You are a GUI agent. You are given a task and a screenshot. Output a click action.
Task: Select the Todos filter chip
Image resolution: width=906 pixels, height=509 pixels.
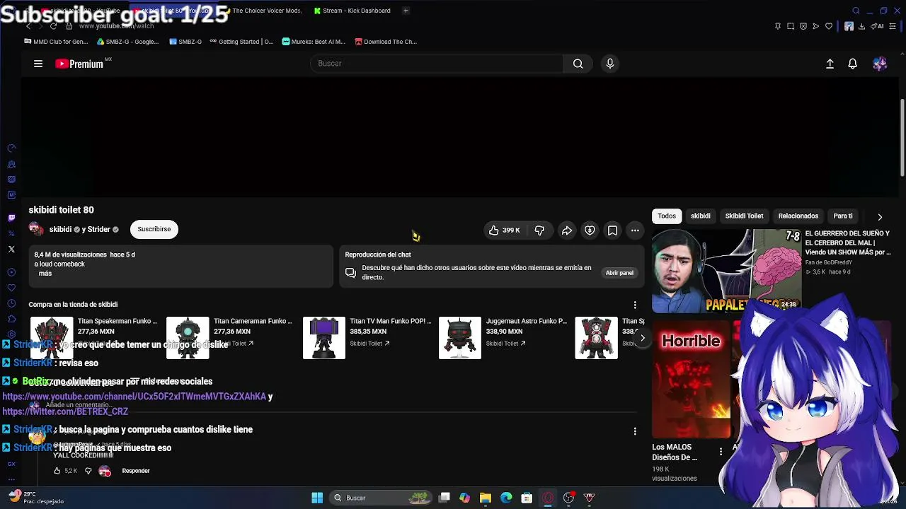point(667,216)
